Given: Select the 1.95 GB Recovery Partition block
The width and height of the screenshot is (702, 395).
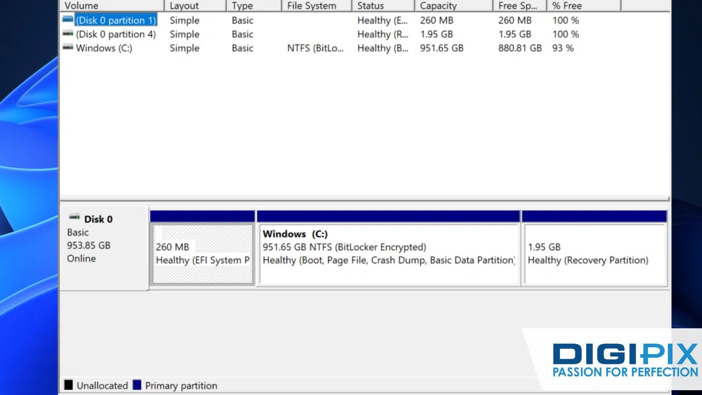Looking at the screenshot, I should (x=595, y=255).
